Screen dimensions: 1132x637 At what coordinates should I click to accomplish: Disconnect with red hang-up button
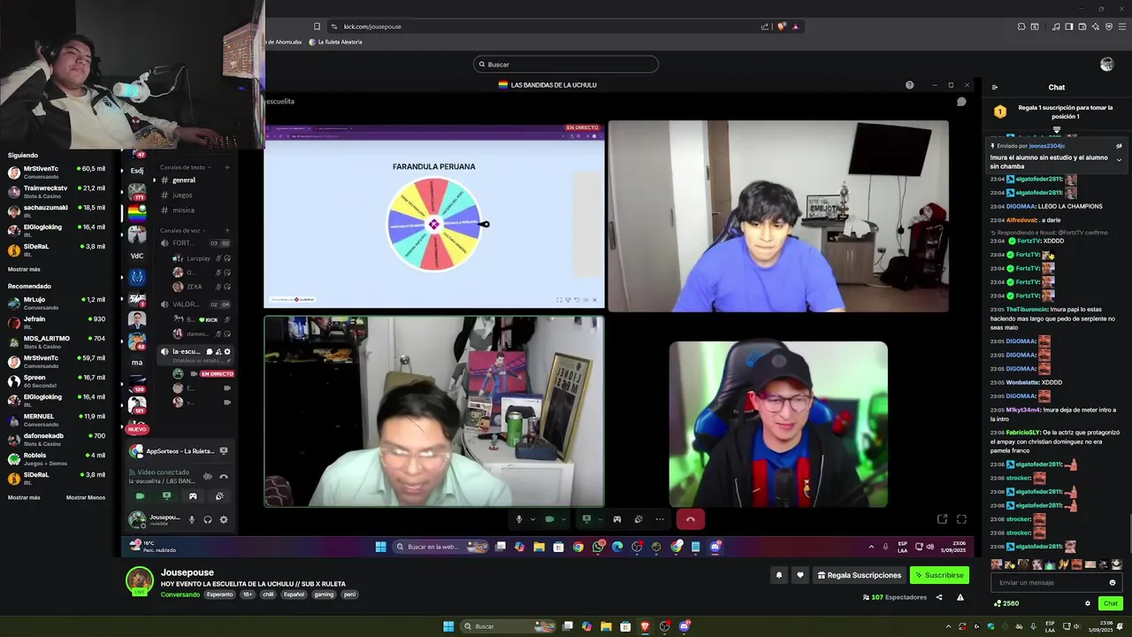coord(691,519)
